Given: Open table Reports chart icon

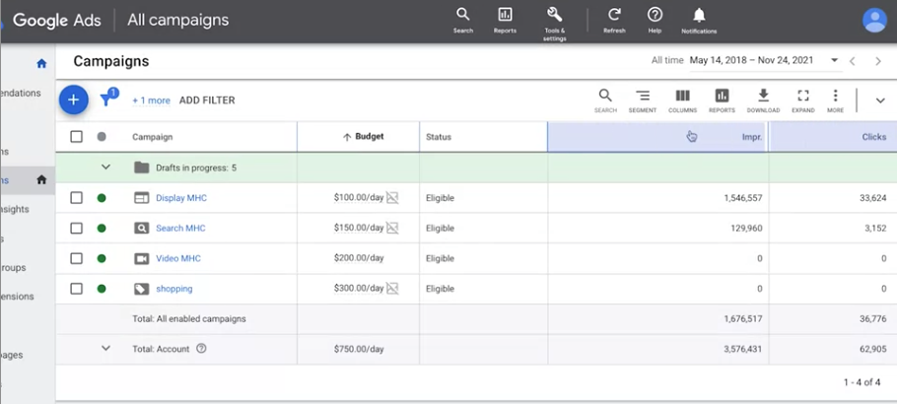Looking at the screenshot, I should coord(722,101).
